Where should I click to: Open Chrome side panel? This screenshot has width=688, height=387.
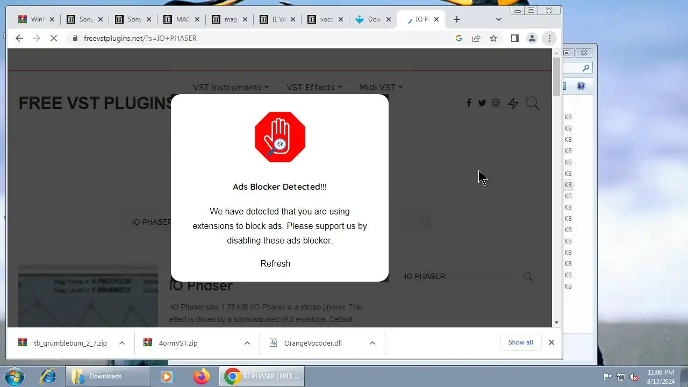[x=514, y=38]
